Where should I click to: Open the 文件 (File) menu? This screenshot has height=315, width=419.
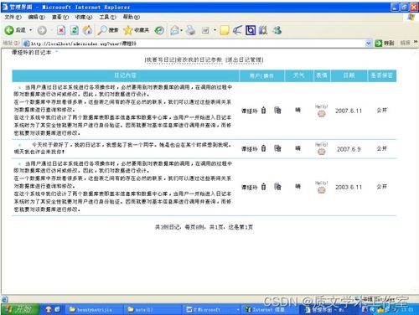13,18
